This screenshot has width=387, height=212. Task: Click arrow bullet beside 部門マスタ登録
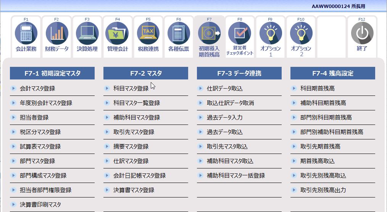13,161
